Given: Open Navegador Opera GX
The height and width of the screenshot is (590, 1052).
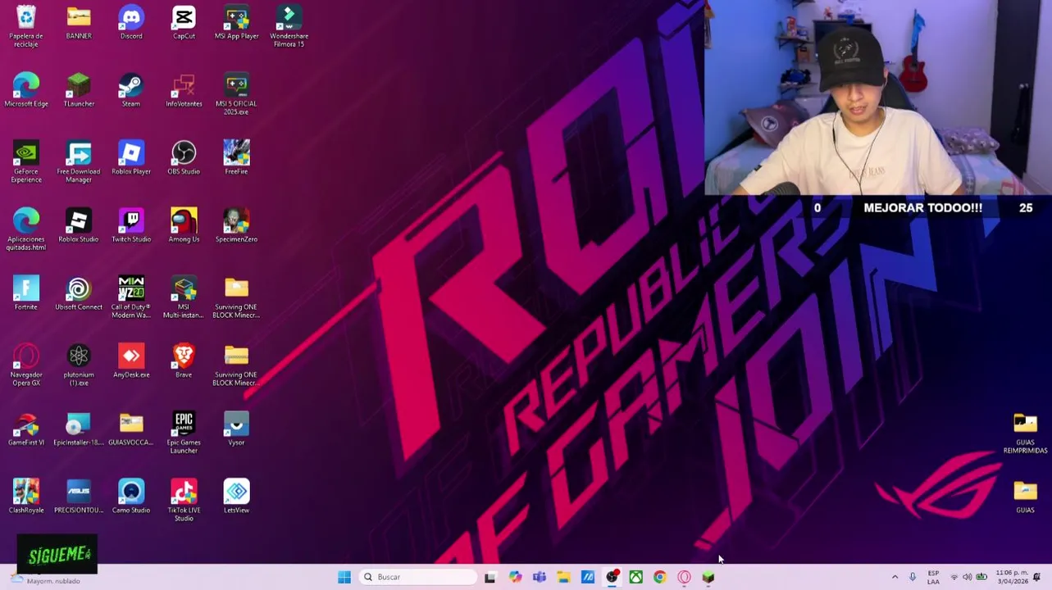Looking at the screenshot, I should pos(26,365).
